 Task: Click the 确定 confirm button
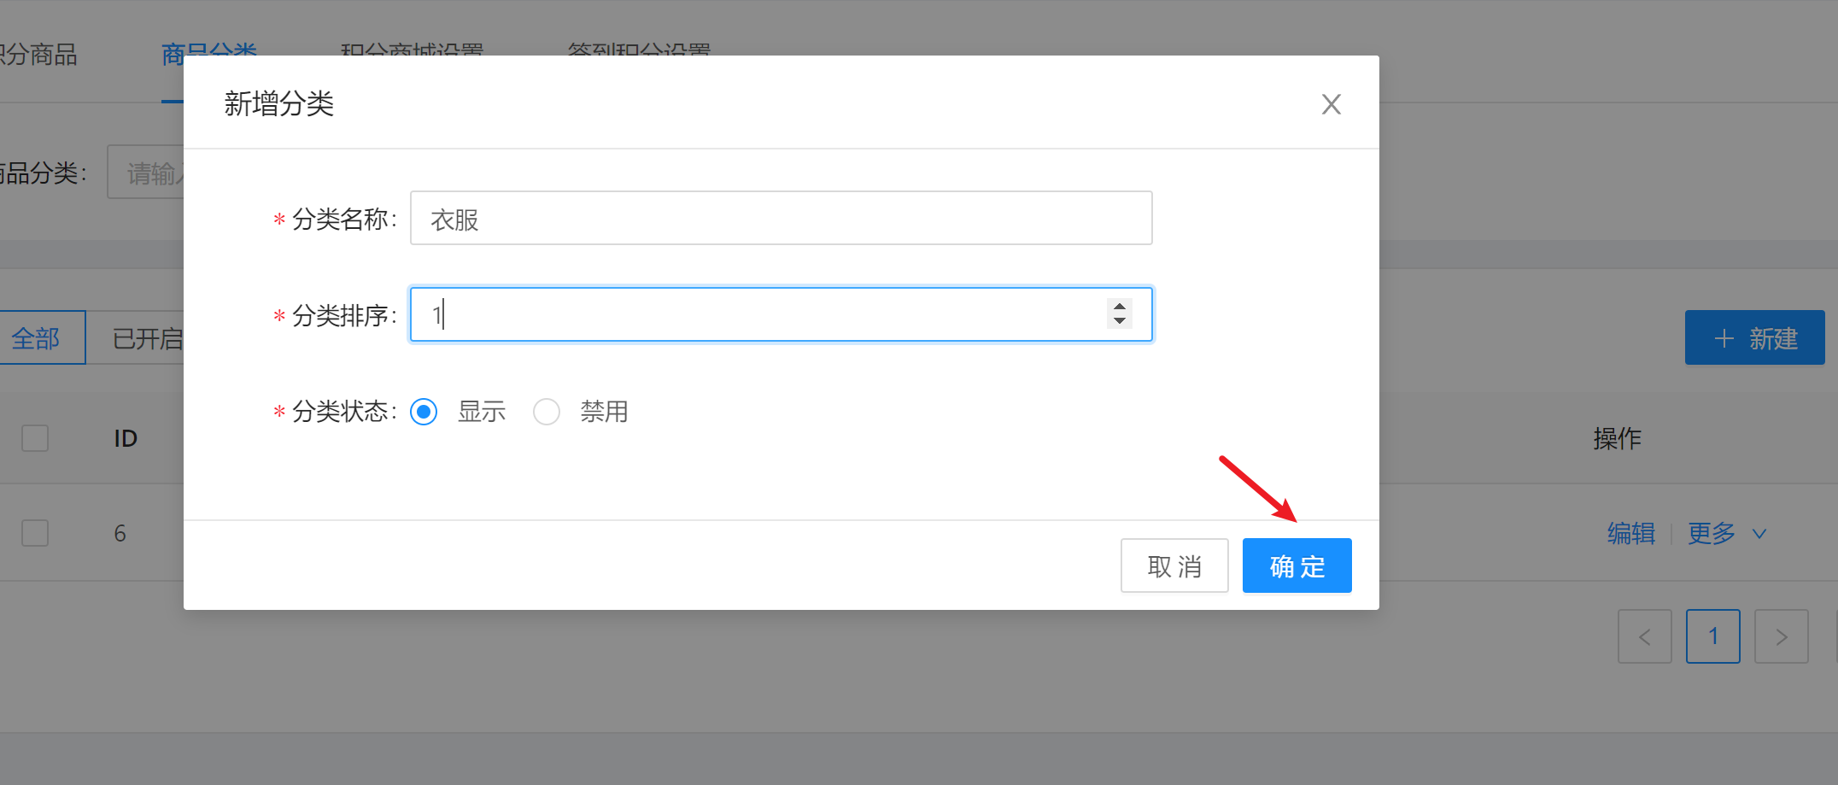pos(1297,565)
